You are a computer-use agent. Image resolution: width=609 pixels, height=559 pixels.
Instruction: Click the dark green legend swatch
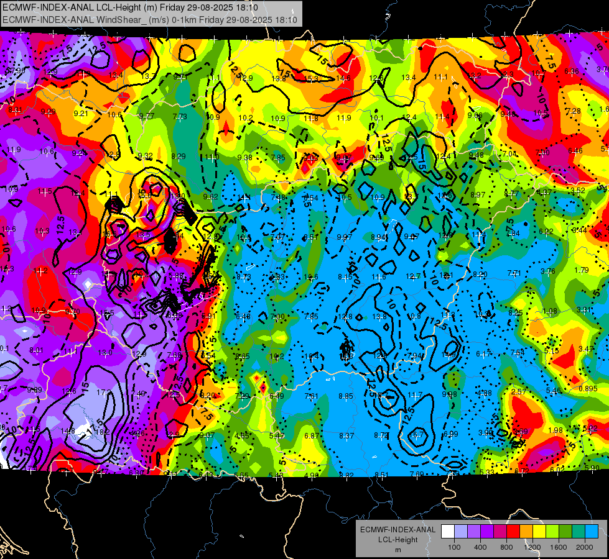[x=565, y=532]
